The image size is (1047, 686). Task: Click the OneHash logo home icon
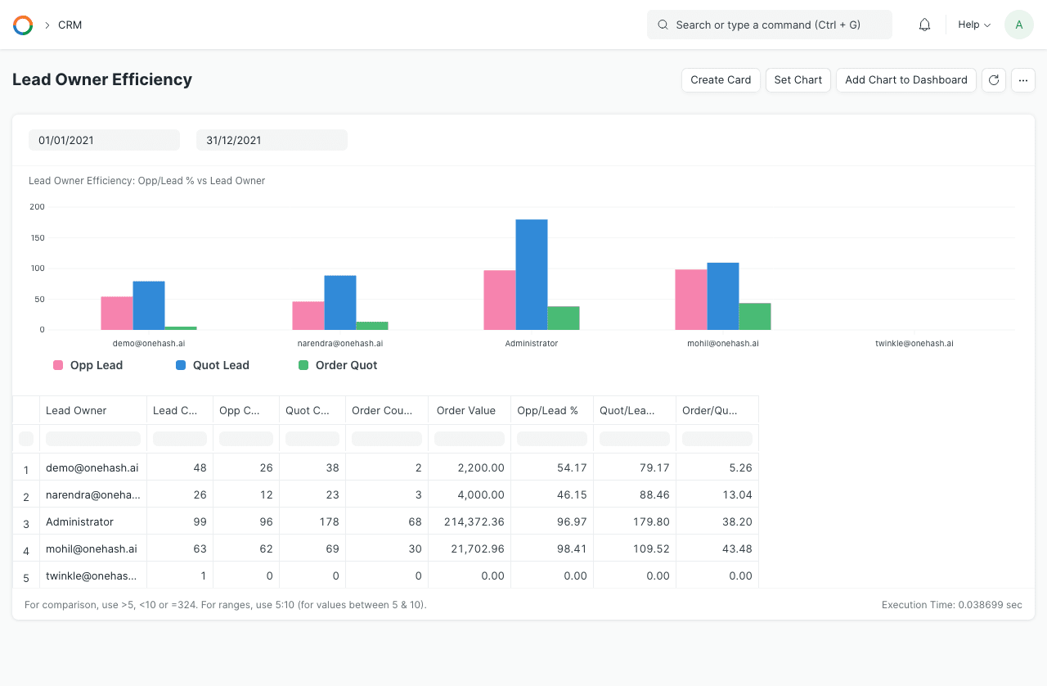tap(23, 25)
